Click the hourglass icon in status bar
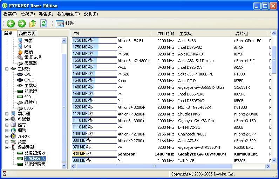279x179 pixels. point(5,174)
